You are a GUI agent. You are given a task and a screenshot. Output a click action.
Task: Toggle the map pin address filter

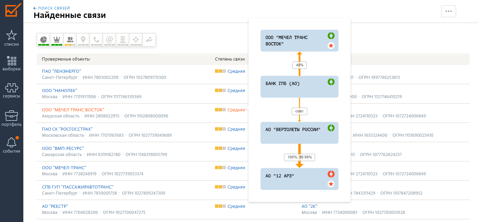coord(83,40)
